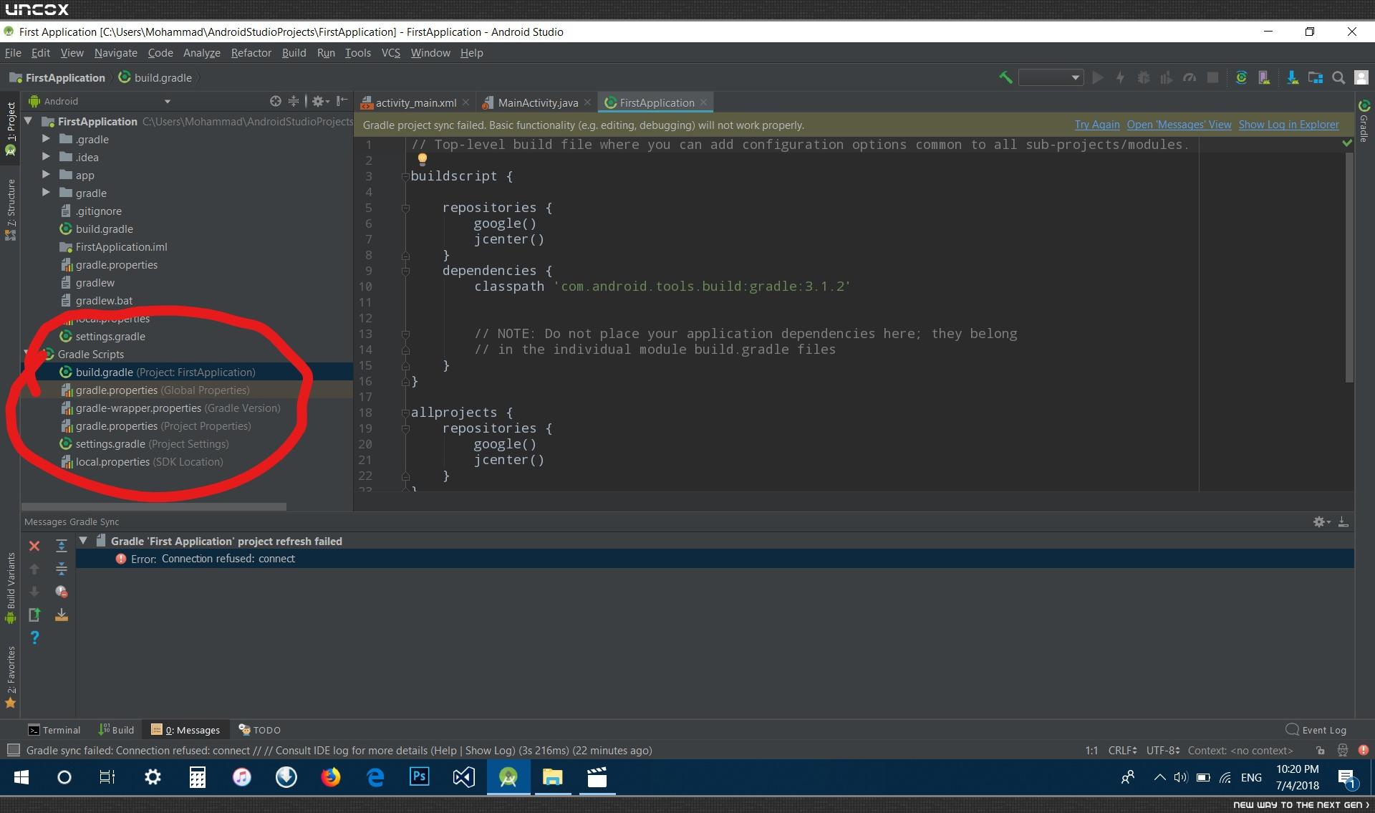Click Show Log in Explorer link
This screenshot has height=813, width=1375.
(1288, 125)
